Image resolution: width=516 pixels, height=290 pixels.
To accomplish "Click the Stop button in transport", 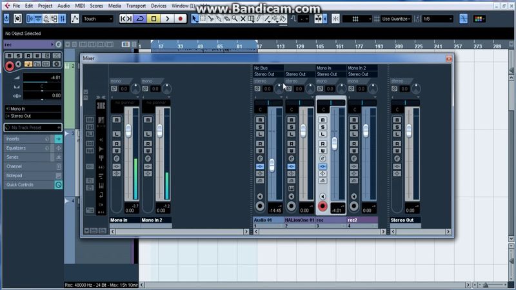I will point(154,19).
